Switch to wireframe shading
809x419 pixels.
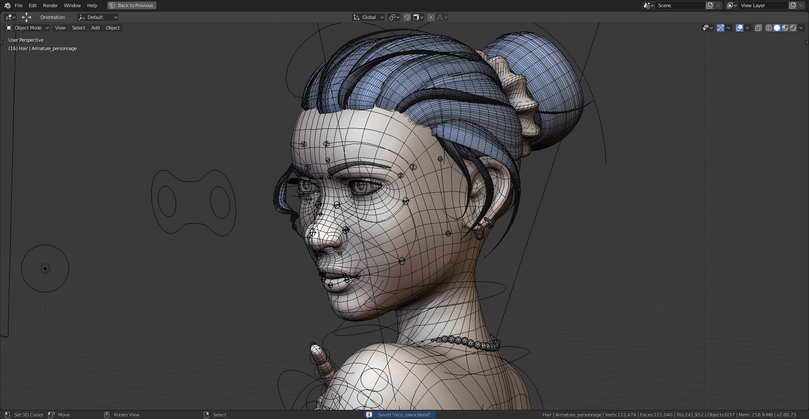pos(769,28)
